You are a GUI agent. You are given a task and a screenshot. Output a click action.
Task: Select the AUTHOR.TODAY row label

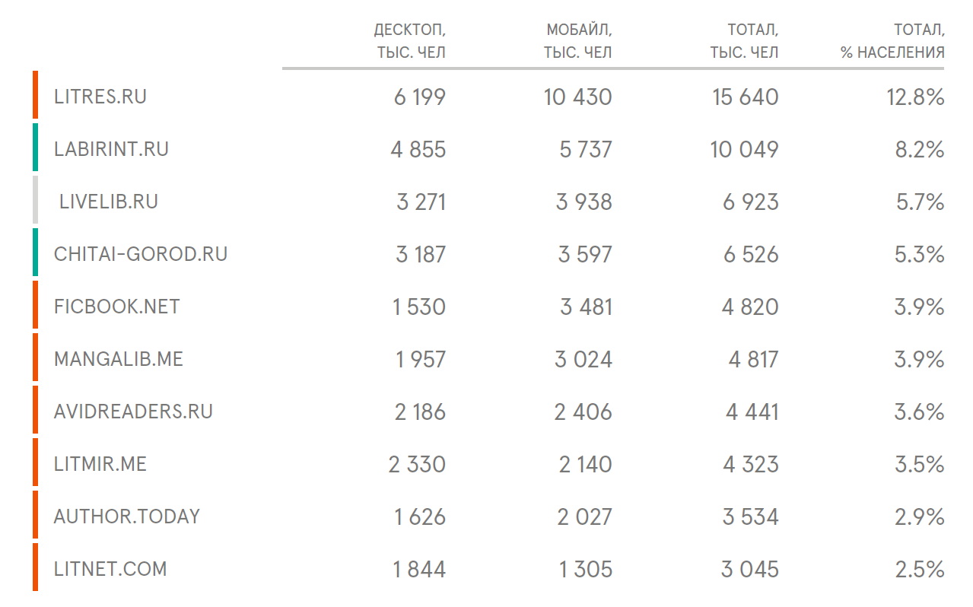(126, 516)
